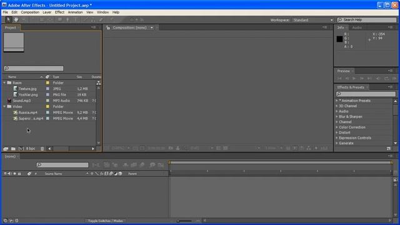This screenshot has height=225, width=400.
Task: Expand the Blur & Sharpen category
Action: [337, 117]
